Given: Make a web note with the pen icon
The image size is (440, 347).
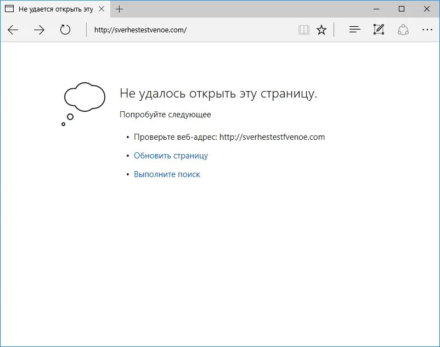Looking at the screenshot, I should click(379, 30).
